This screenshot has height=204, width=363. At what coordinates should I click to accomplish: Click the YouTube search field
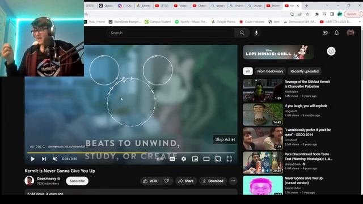point(171,33)
